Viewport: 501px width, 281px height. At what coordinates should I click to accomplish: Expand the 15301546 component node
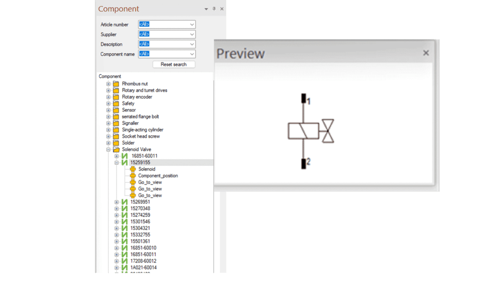click(116, 221)
